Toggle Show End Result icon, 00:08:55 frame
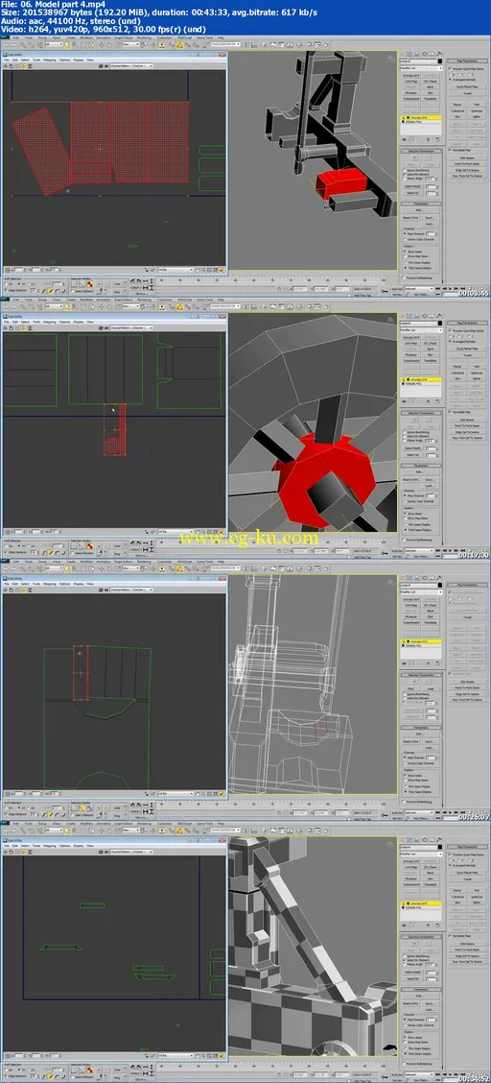The height and width of the screenshot is (1083, 491). tap(413, 139)
